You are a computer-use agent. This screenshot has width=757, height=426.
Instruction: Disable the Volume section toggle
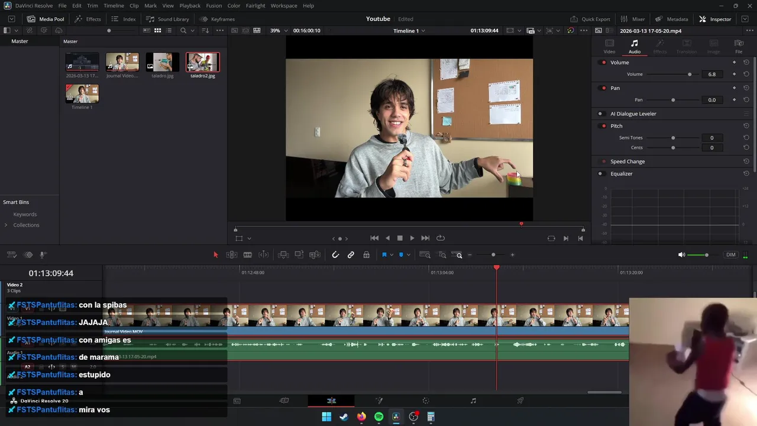pos(603,63)
